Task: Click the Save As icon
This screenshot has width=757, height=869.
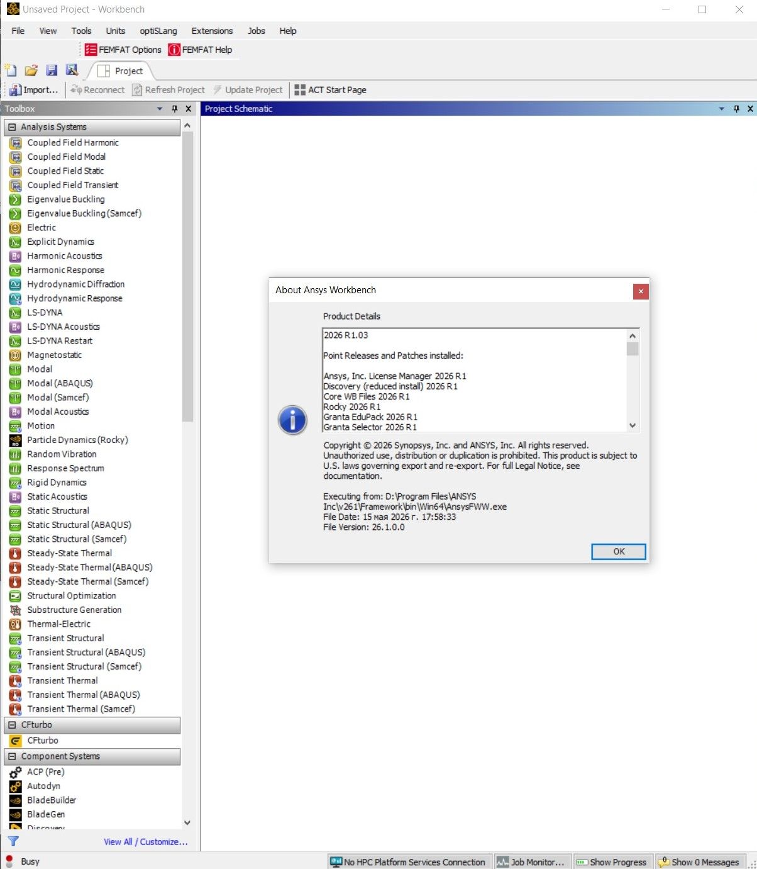Action: coord(72,70)
